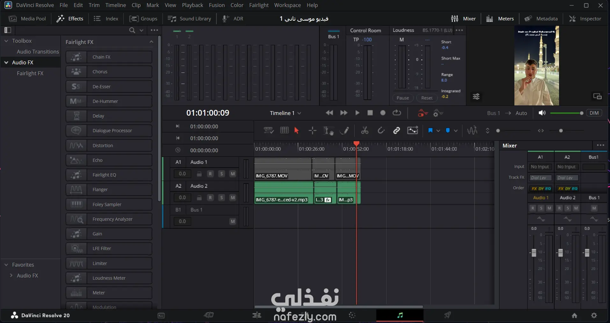
Task: Open the Playback menu
Action: pyautogui.click(x=192, y=5)
